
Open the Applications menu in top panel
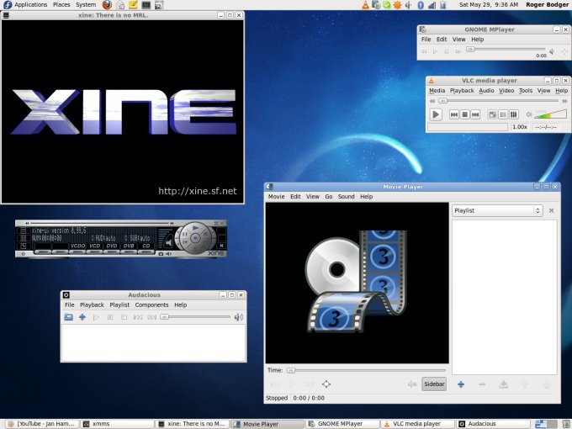tap(30, 5)
